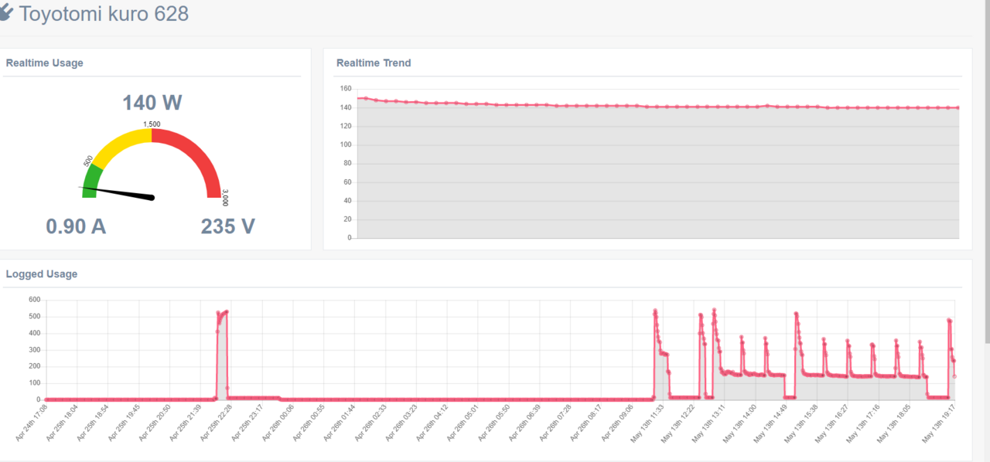Click the 600 label on Logged Usage axis
The height and width of the screenshot is (462, 990).
34,299
